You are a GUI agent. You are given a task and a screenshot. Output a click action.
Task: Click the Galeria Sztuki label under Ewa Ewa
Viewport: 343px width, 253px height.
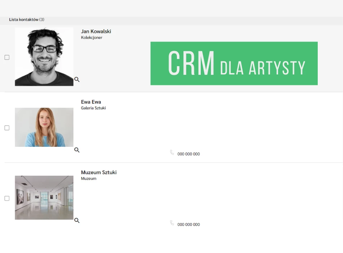(93, 108)
